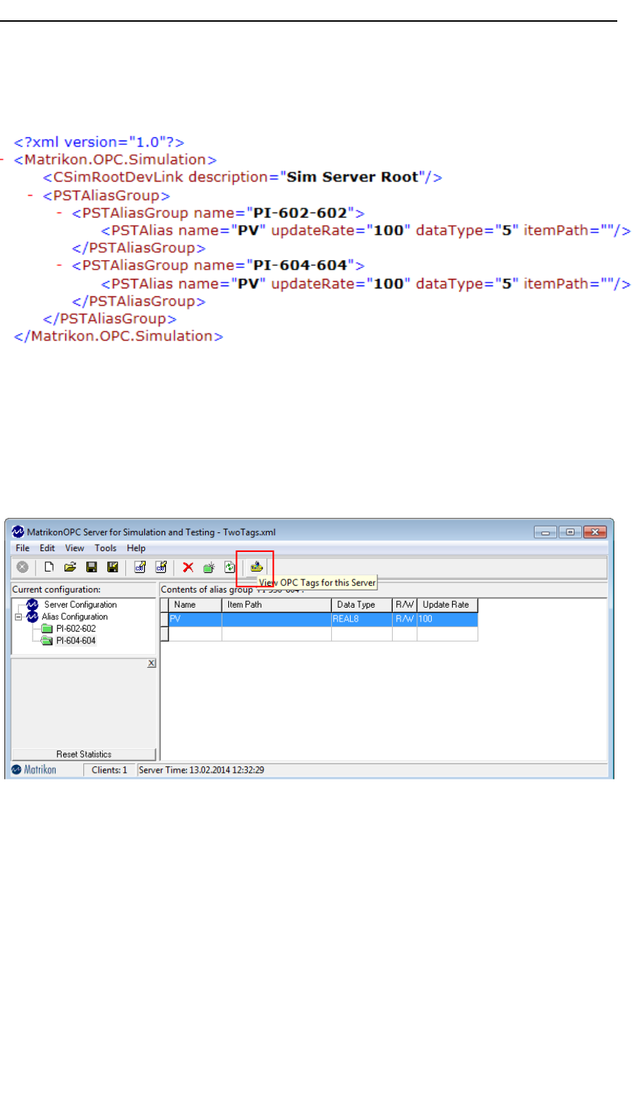Image resolution: width=639 pixels, height=1093 pixels.
Task: Click the greyed-out stop icon in toolbar
Action: click(22, 567)
